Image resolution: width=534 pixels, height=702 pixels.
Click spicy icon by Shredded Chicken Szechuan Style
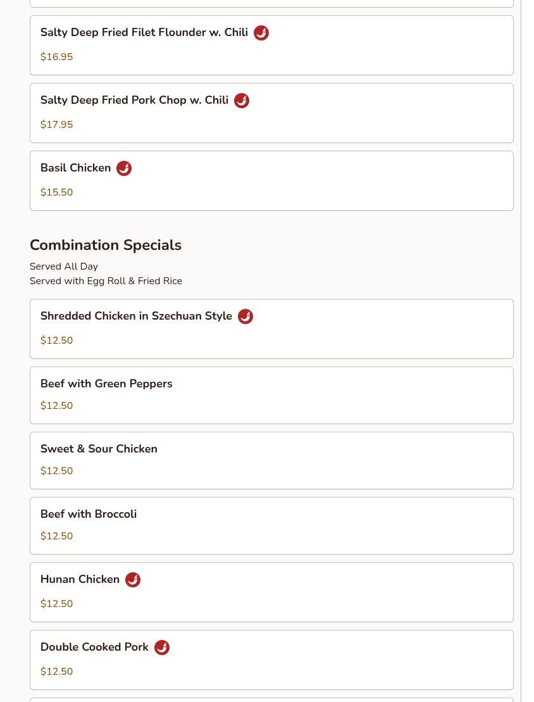coord(245,317)
